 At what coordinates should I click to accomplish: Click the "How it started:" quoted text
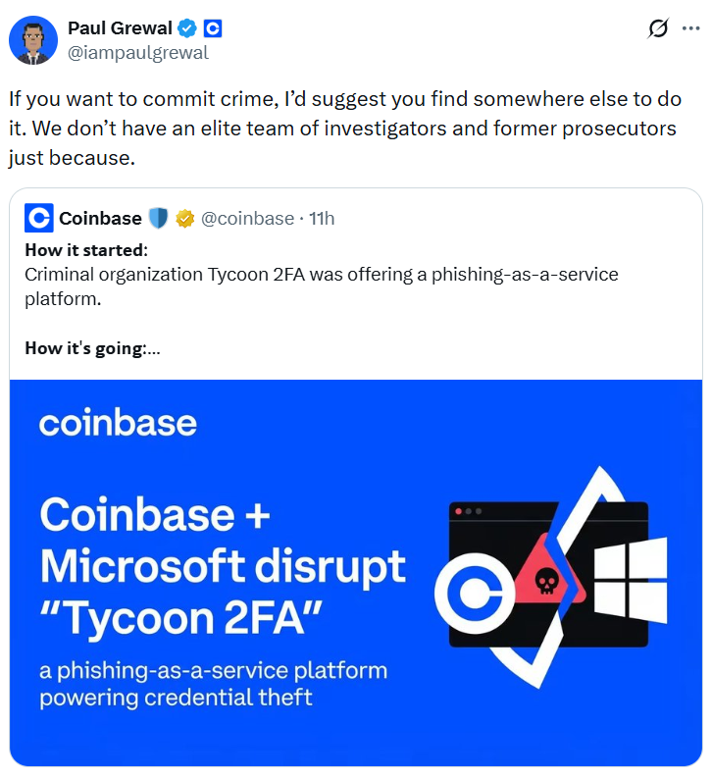tap(86, 249)
